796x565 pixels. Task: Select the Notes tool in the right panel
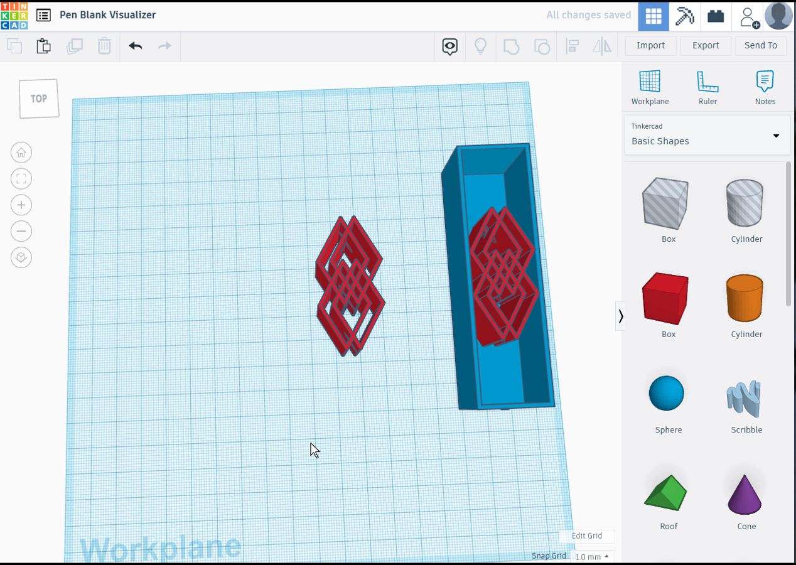(765, 87)
